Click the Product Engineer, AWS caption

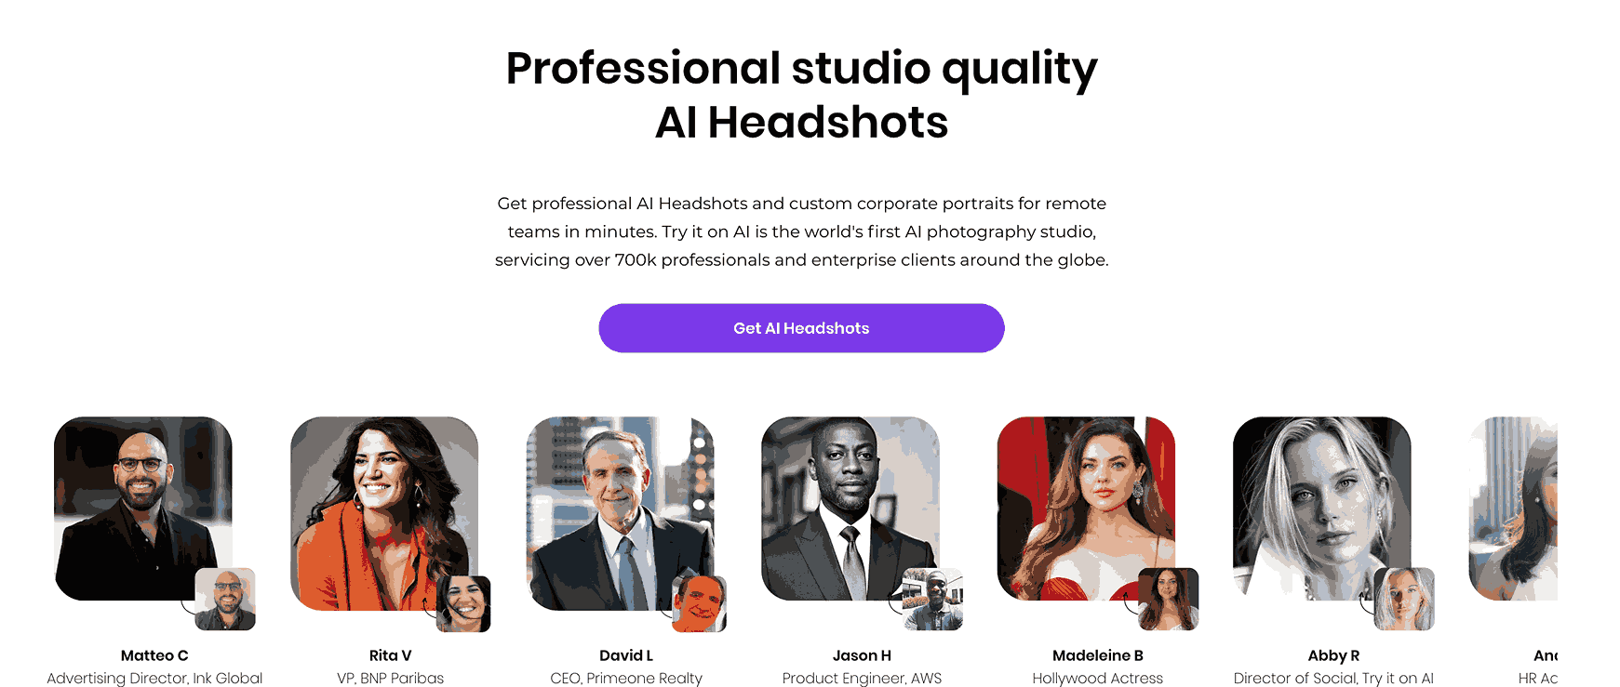pyautogui.click(x=862, y=679)
